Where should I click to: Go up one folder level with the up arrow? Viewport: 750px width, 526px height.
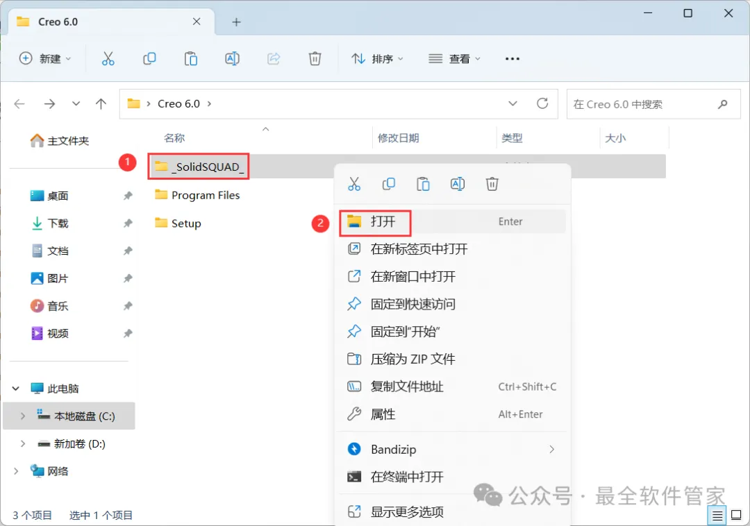(x=101, y=103)
